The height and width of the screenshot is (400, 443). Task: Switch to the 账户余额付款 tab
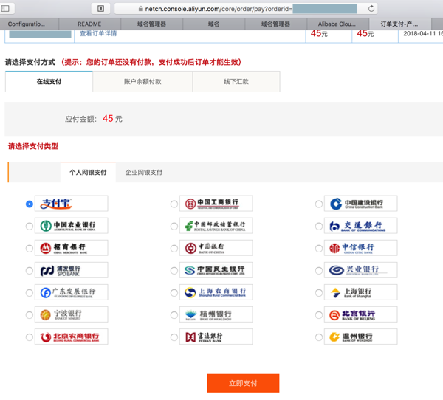click(142, 81)
